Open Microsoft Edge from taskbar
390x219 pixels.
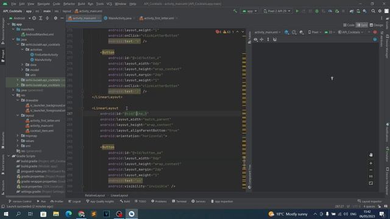[x=68, y=214]
